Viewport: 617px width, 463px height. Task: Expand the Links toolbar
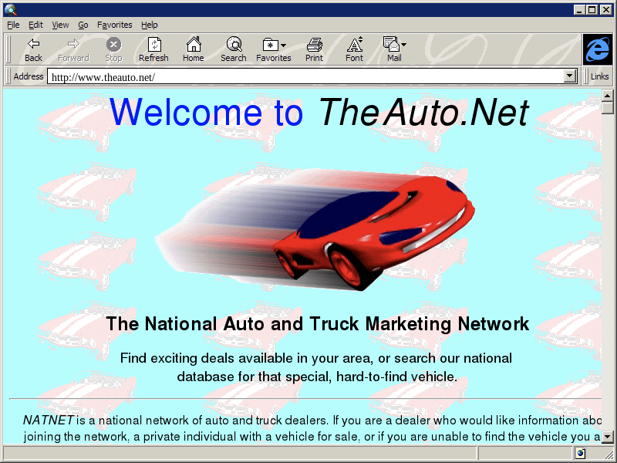click(599, 76)
